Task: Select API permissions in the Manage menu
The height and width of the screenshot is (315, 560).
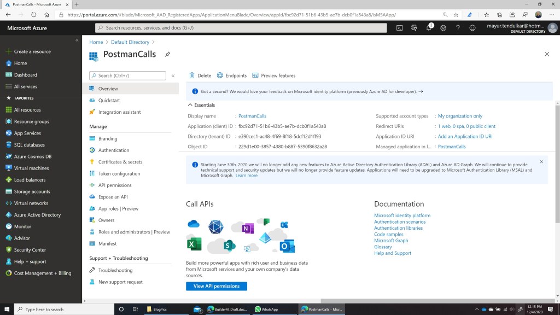Action: (115, 185)
